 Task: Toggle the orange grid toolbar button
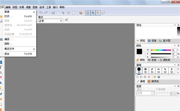pos(98,13)
